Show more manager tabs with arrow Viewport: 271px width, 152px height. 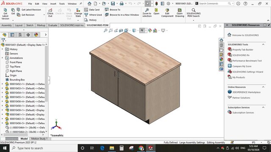[x=46, y=35]
